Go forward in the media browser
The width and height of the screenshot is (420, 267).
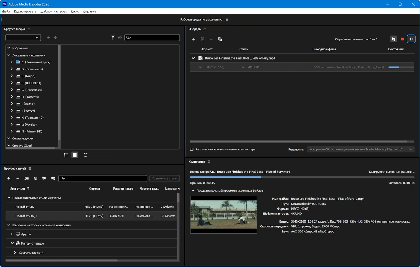click(x=55, y=37)
